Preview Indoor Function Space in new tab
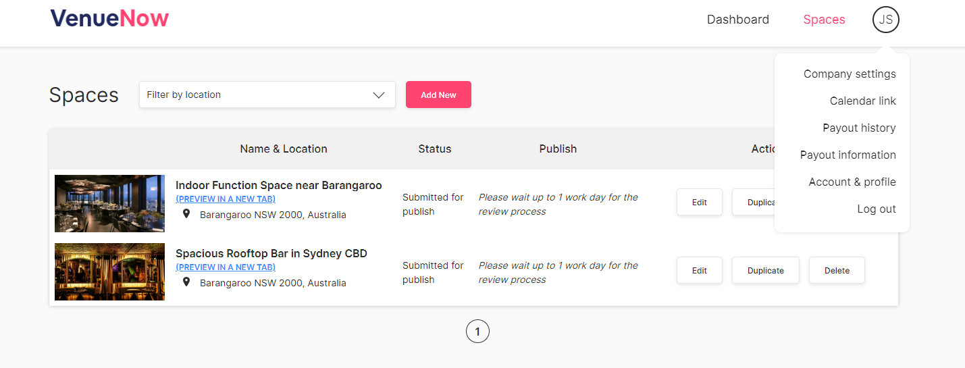Screen dimensions: 965x368 click(226, 199)
